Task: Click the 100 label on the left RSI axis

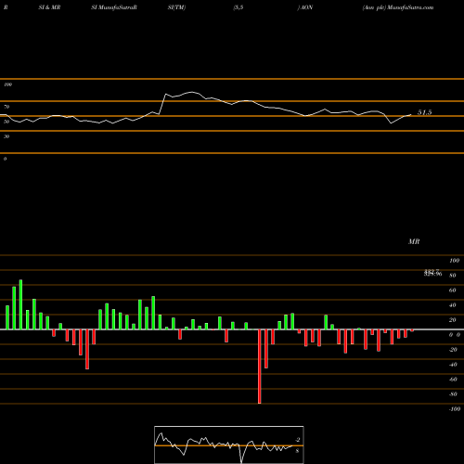Action: click(7, 84)
